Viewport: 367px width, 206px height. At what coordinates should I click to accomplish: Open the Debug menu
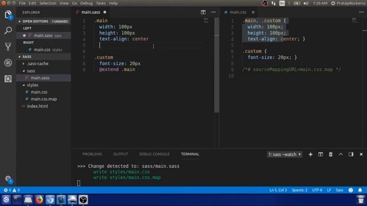(x=87, y=3)
